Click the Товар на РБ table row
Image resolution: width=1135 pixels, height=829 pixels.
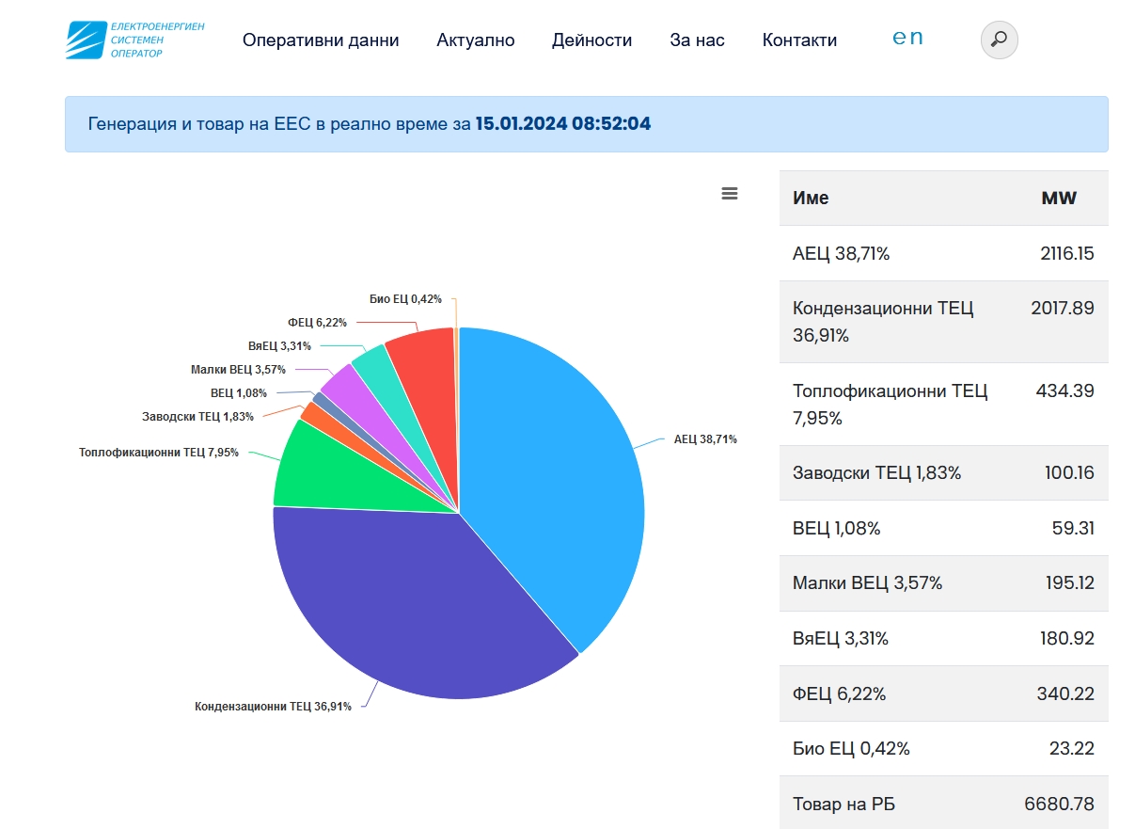pos(943,804)
